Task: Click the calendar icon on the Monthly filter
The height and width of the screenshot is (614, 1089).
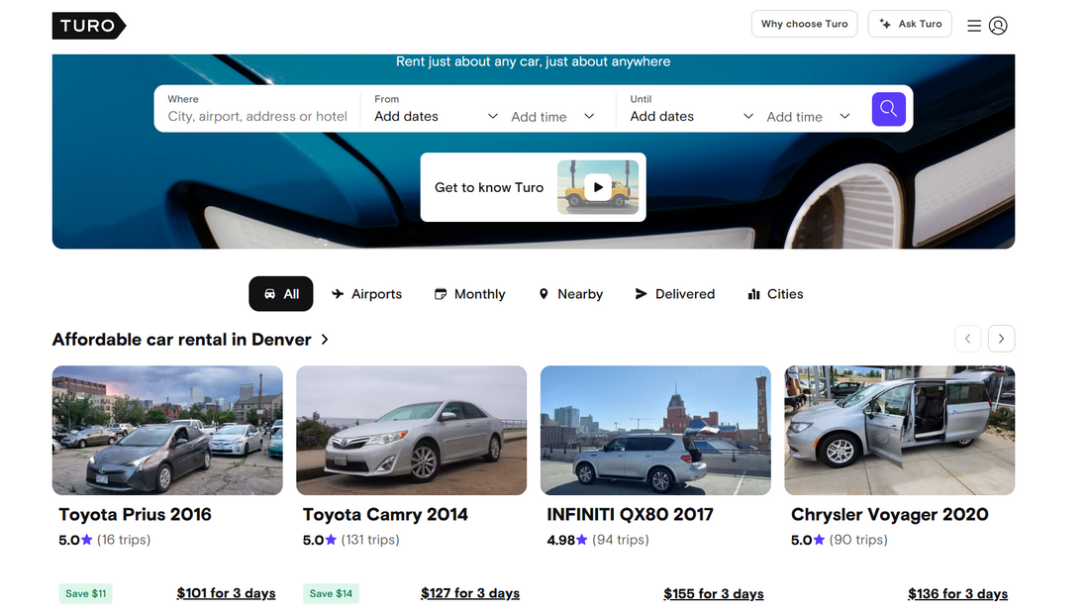Action: pyautogui.click(x=439, y=293)
